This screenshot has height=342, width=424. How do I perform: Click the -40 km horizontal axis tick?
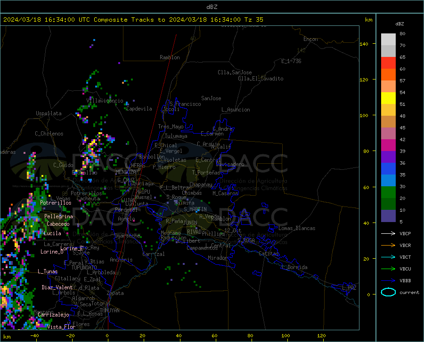point(34,336)
